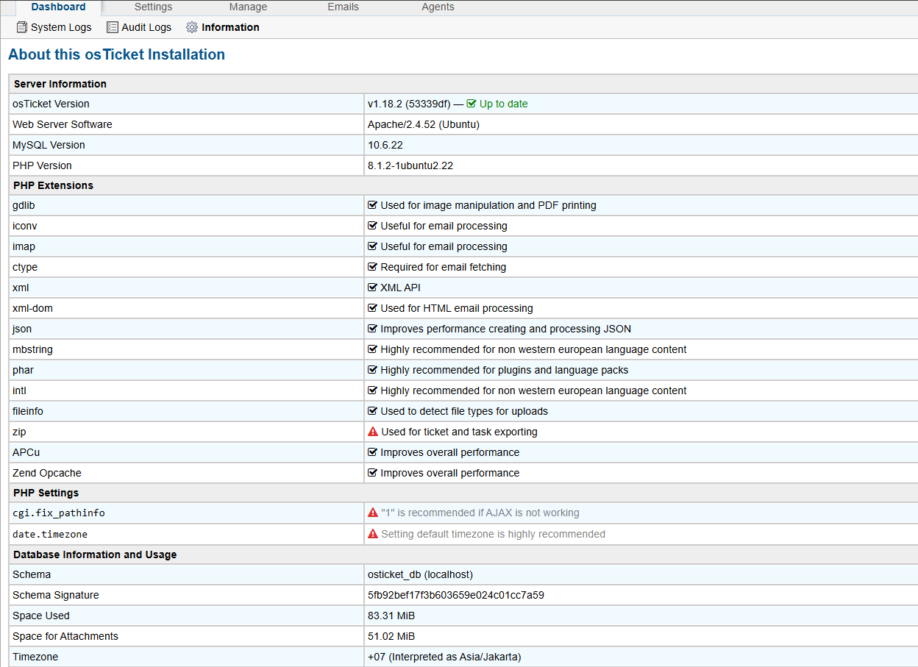Click the "mbstring" extension name
The height and width of the screenshot is (667, 918).
32,349
